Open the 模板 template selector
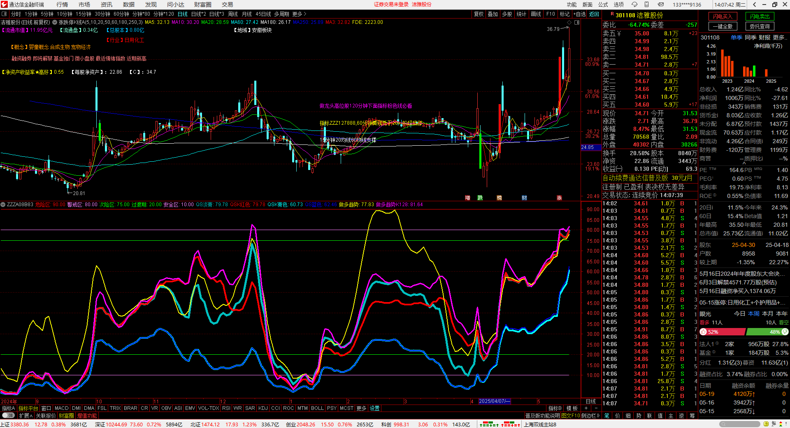The width and height of the screenshot is (790, 428). 572,408
